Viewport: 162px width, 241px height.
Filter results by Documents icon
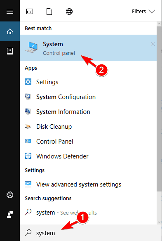pos(49,12)
